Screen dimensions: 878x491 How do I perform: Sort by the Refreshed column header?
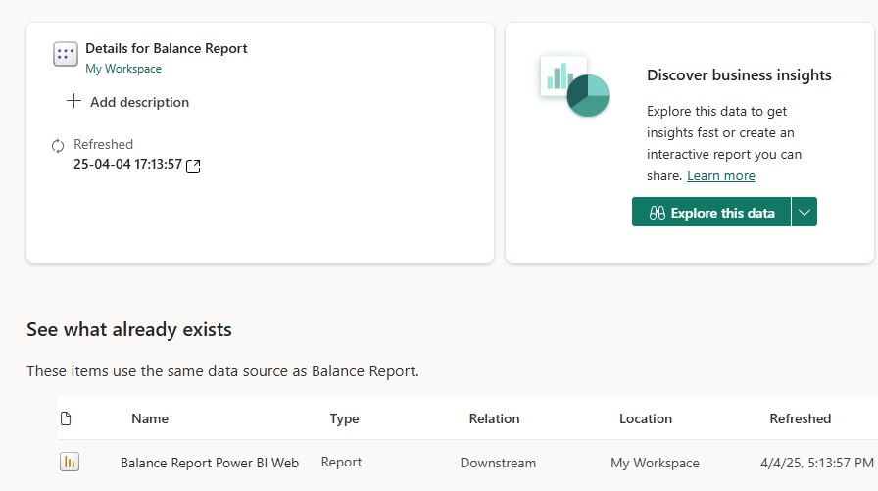coord(801,418)
